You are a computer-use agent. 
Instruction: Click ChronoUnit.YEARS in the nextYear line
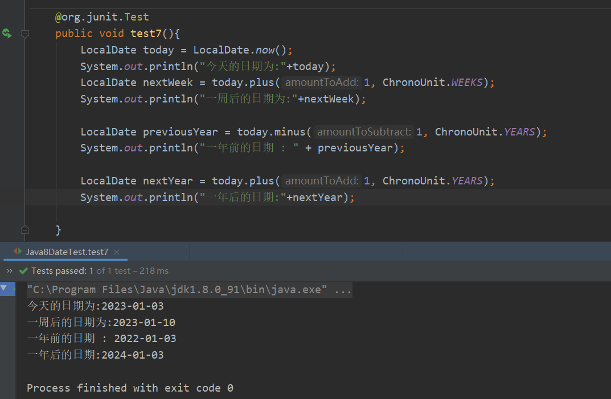point(433,181)
